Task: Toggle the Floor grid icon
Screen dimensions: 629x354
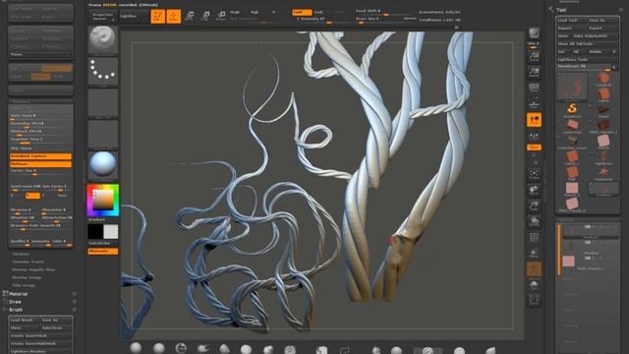Action: 534,137
